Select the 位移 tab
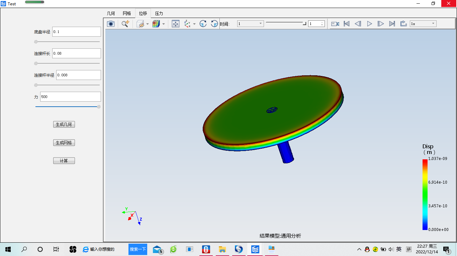This screenshot has width=457, height=256. [143, 13]
